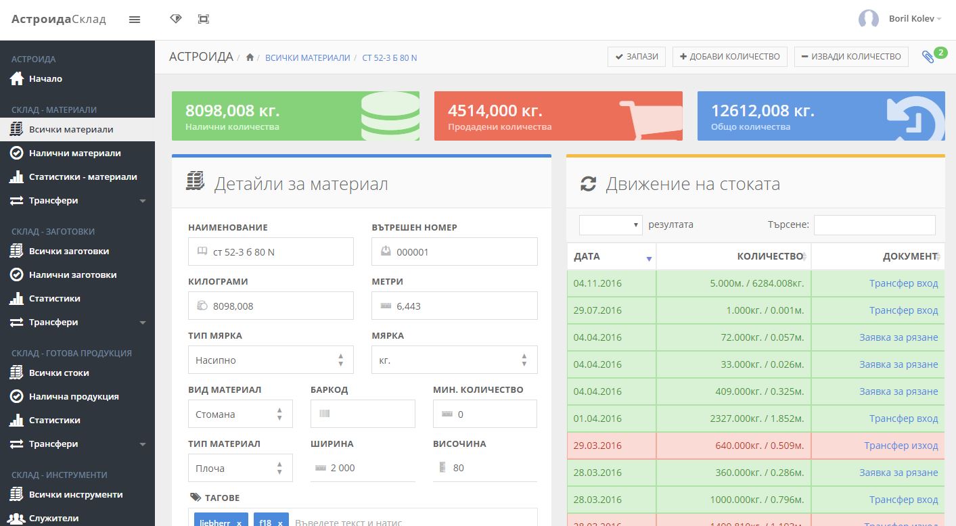The image size is (956, 526).
Task: Open results-per-page dropdown
Action: [x=611, y=224]
